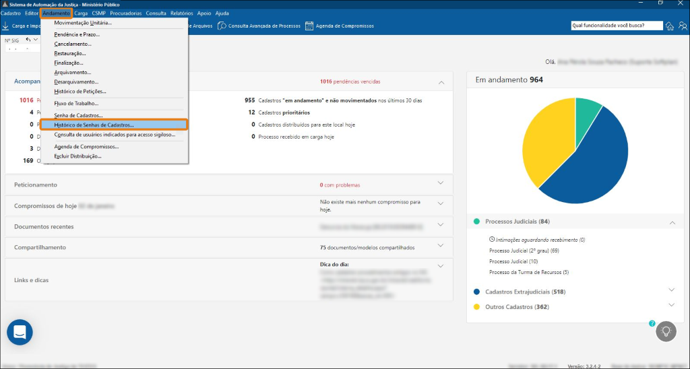Image resolution: width=690 pixels, height=369 pixels.
Task: Click the clock icon beside Intimações aguardando
Action: [x=492, y=240]
